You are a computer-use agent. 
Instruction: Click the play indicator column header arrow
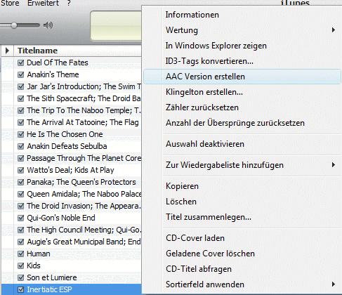7,51
